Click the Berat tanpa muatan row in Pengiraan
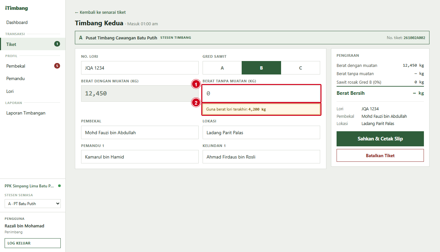440x252 pixels. (x=380, y=73)
